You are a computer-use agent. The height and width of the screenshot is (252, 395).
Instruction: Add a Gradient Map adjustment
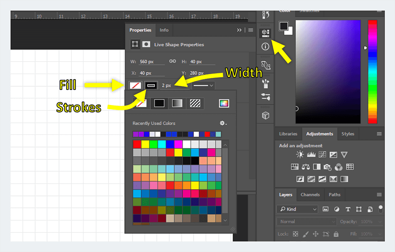pos(344,179)
